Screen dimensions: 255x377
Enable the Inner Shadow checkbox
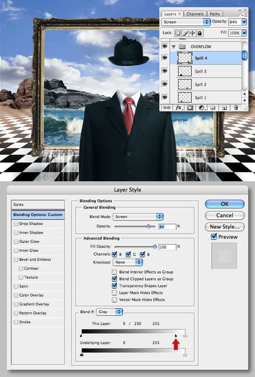click(16, 232)
